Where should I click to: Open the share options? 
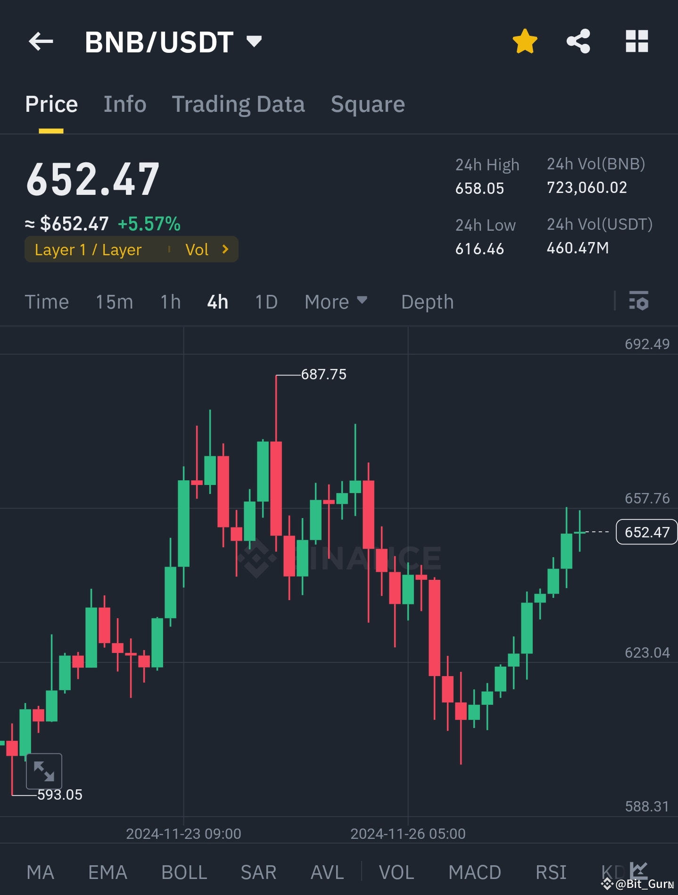click(579, 42)
